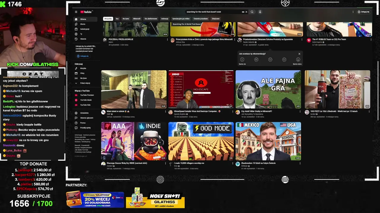The height and width of the screenshot is (213, 380).
Task: Open the YouTube hamburger guide menu
Action: (76, 12)
